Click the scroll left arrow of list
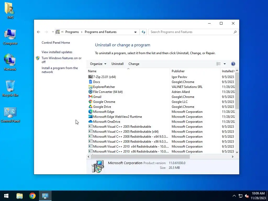Screen dimensions: 268x201 88,157
